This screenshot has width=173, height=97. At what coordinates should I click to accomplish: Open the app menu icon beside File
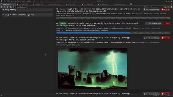pos(2,1)
